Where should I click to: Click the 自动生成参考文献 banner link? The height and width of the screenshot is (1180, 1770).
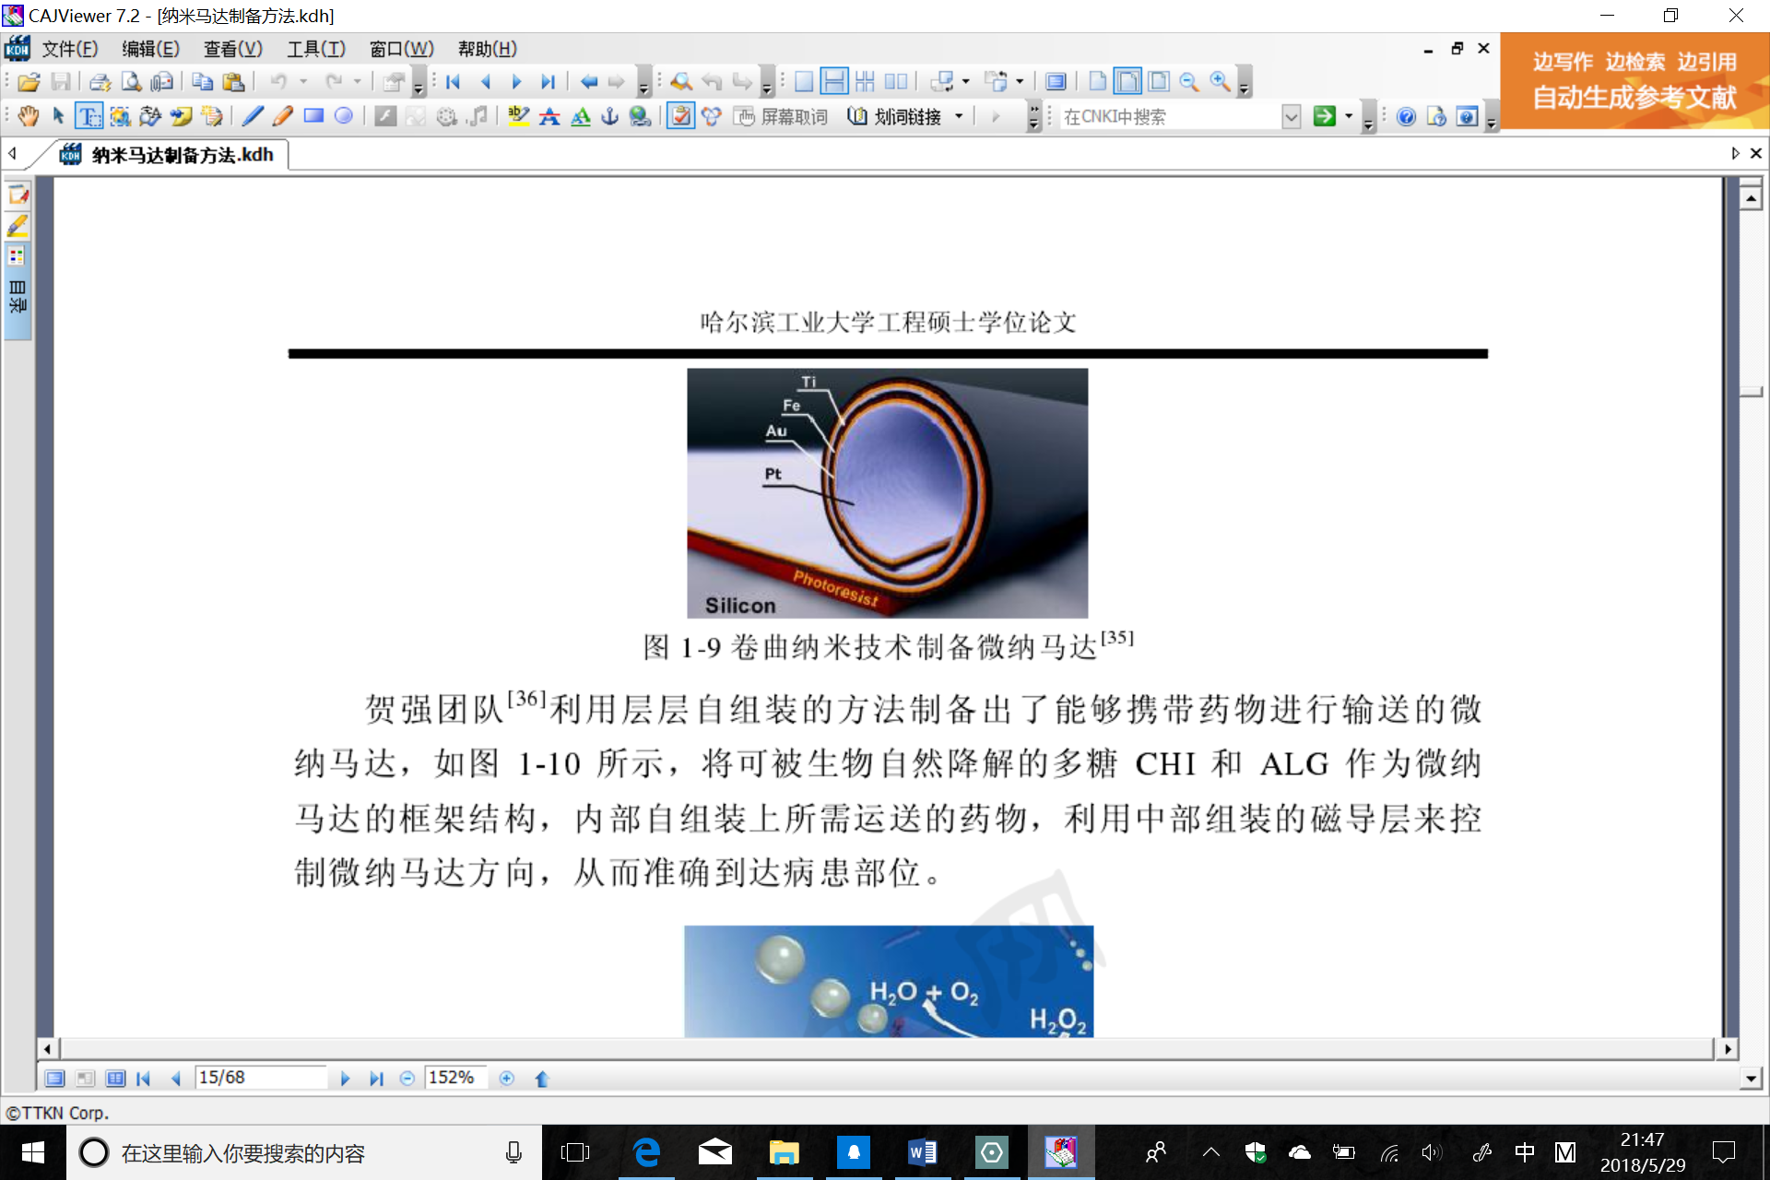click(x=1634, y=98)
